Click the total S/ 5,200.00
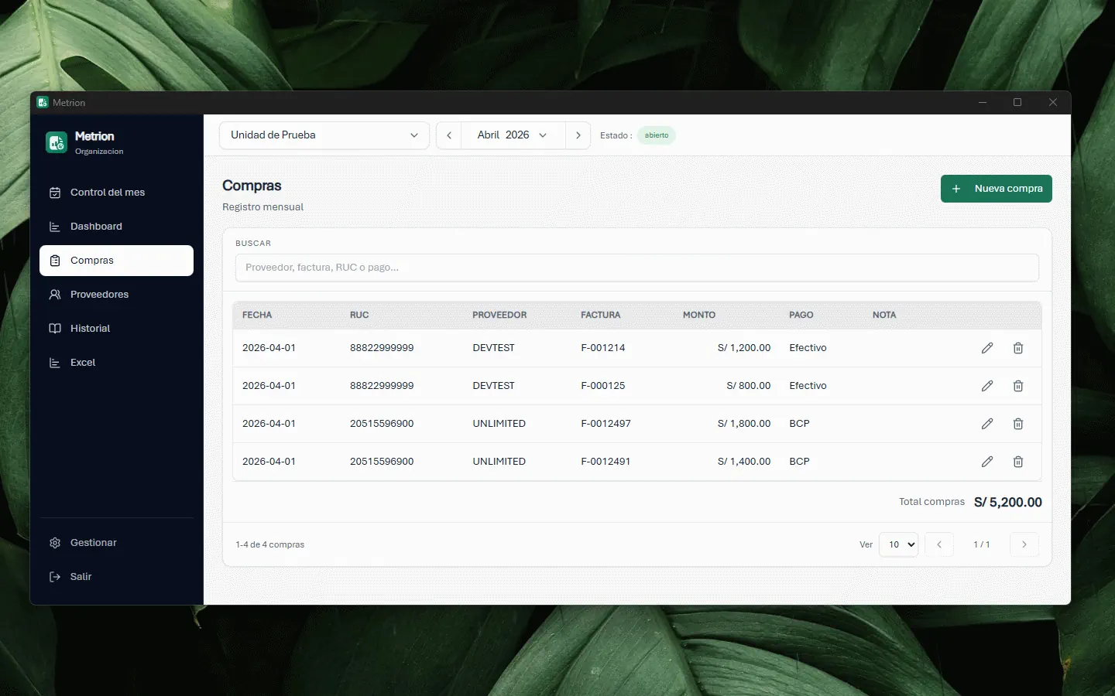1115x696 pixels. coord(1008,502)
